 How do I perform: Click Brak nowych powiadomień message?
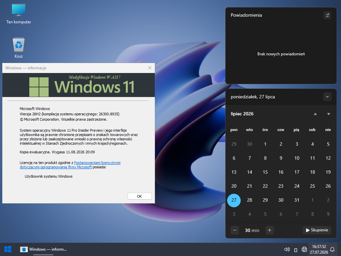pyautogui.click(x=281, y=54)
